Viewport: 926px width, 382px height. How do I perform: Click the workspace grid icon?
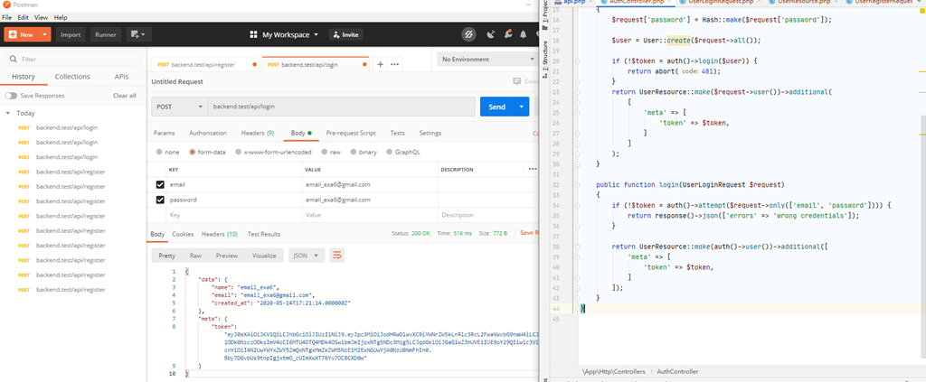click(x=254, y=34)
